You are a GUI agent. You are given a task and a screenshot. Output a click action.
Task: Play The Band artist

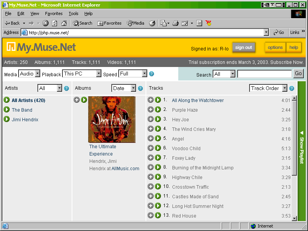point(7,109)
